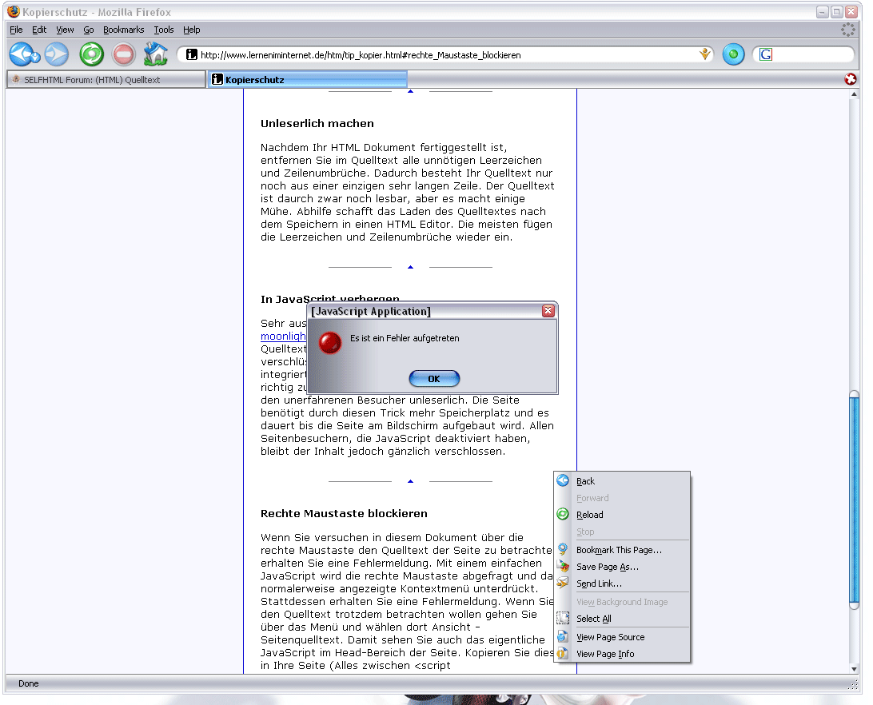
Task: Click OK in the error dialog
Action: coord(434,379)
